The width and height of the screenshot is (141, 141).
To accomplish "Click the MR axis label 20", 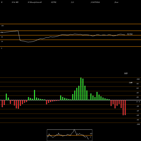I will click(138, 97).
